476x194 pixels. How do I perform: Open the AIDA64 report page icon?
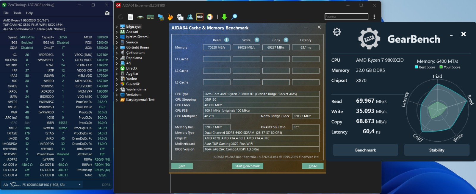pyautogui.click(x=130, y=17)
